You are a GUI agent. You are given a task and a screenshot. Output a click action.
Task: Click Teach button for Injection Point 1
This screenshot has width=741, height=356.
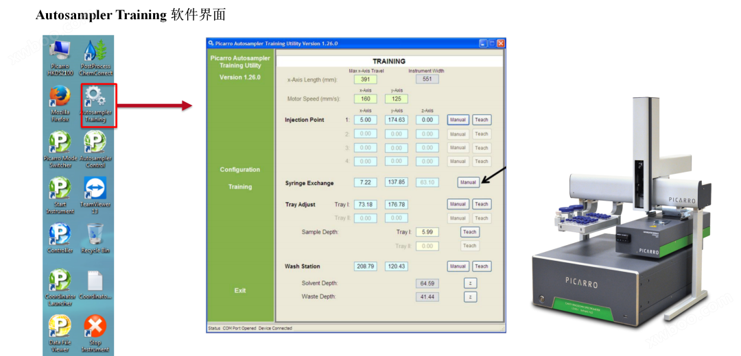pyautogui.click(x=482, y=120)
